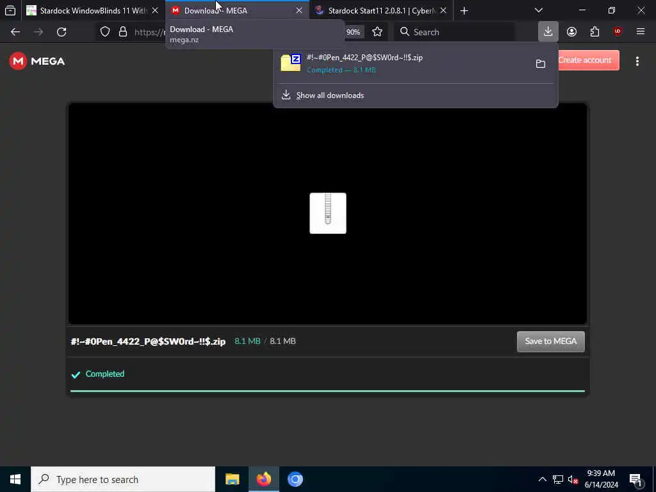This screenshot has width=656, height=492.
Task: Bookmark this page with the star
Action: pos(377,32)
